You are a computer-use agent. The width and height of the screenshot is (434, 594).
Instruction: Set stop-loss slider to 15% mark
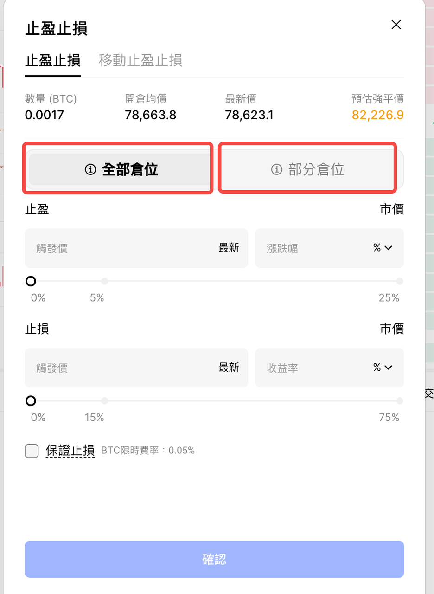pyautogui.click(x=104, y=401)
